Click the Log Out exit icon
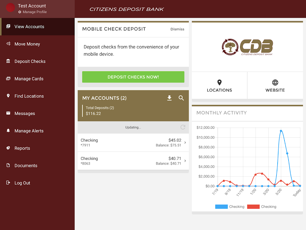306x230 pixels. [x=8, y=183]
